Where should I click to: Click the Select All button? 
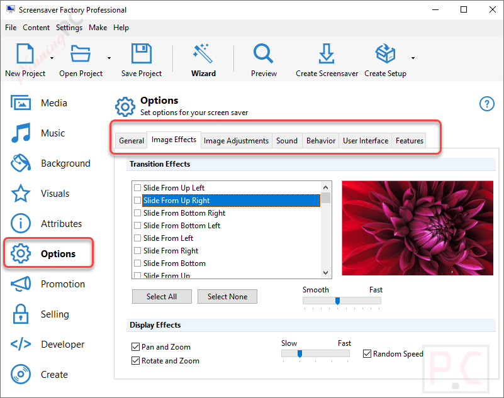tap(162, 297)
